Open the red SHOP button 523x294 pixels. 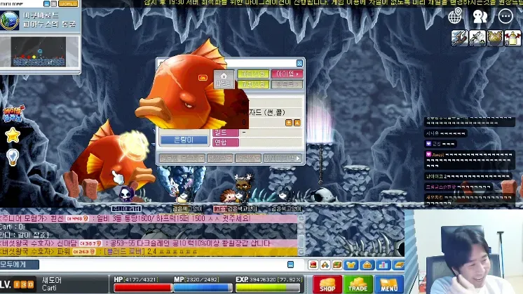(327, 285)
